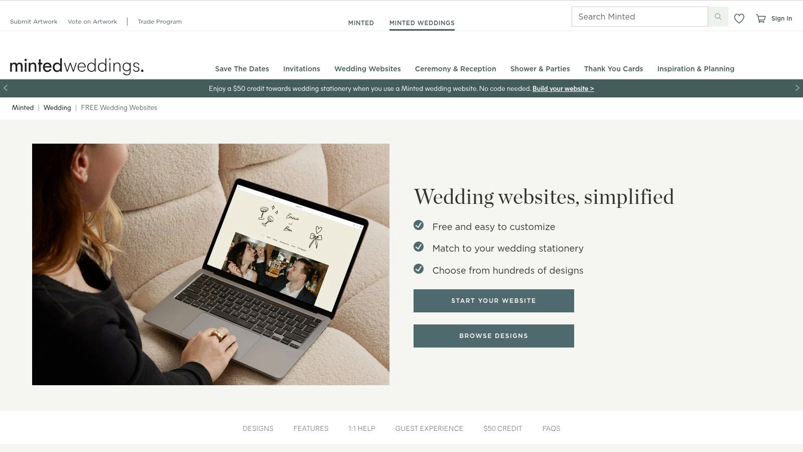The height and width of the screenshot is (452, 803).
Task: Focus the Search Minted field
Action: coord(640,17)
